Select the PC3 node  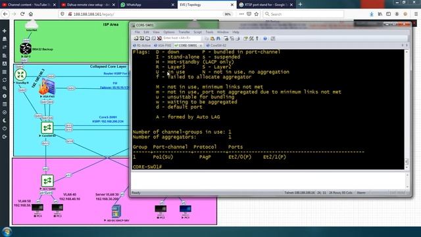point(57,208)
